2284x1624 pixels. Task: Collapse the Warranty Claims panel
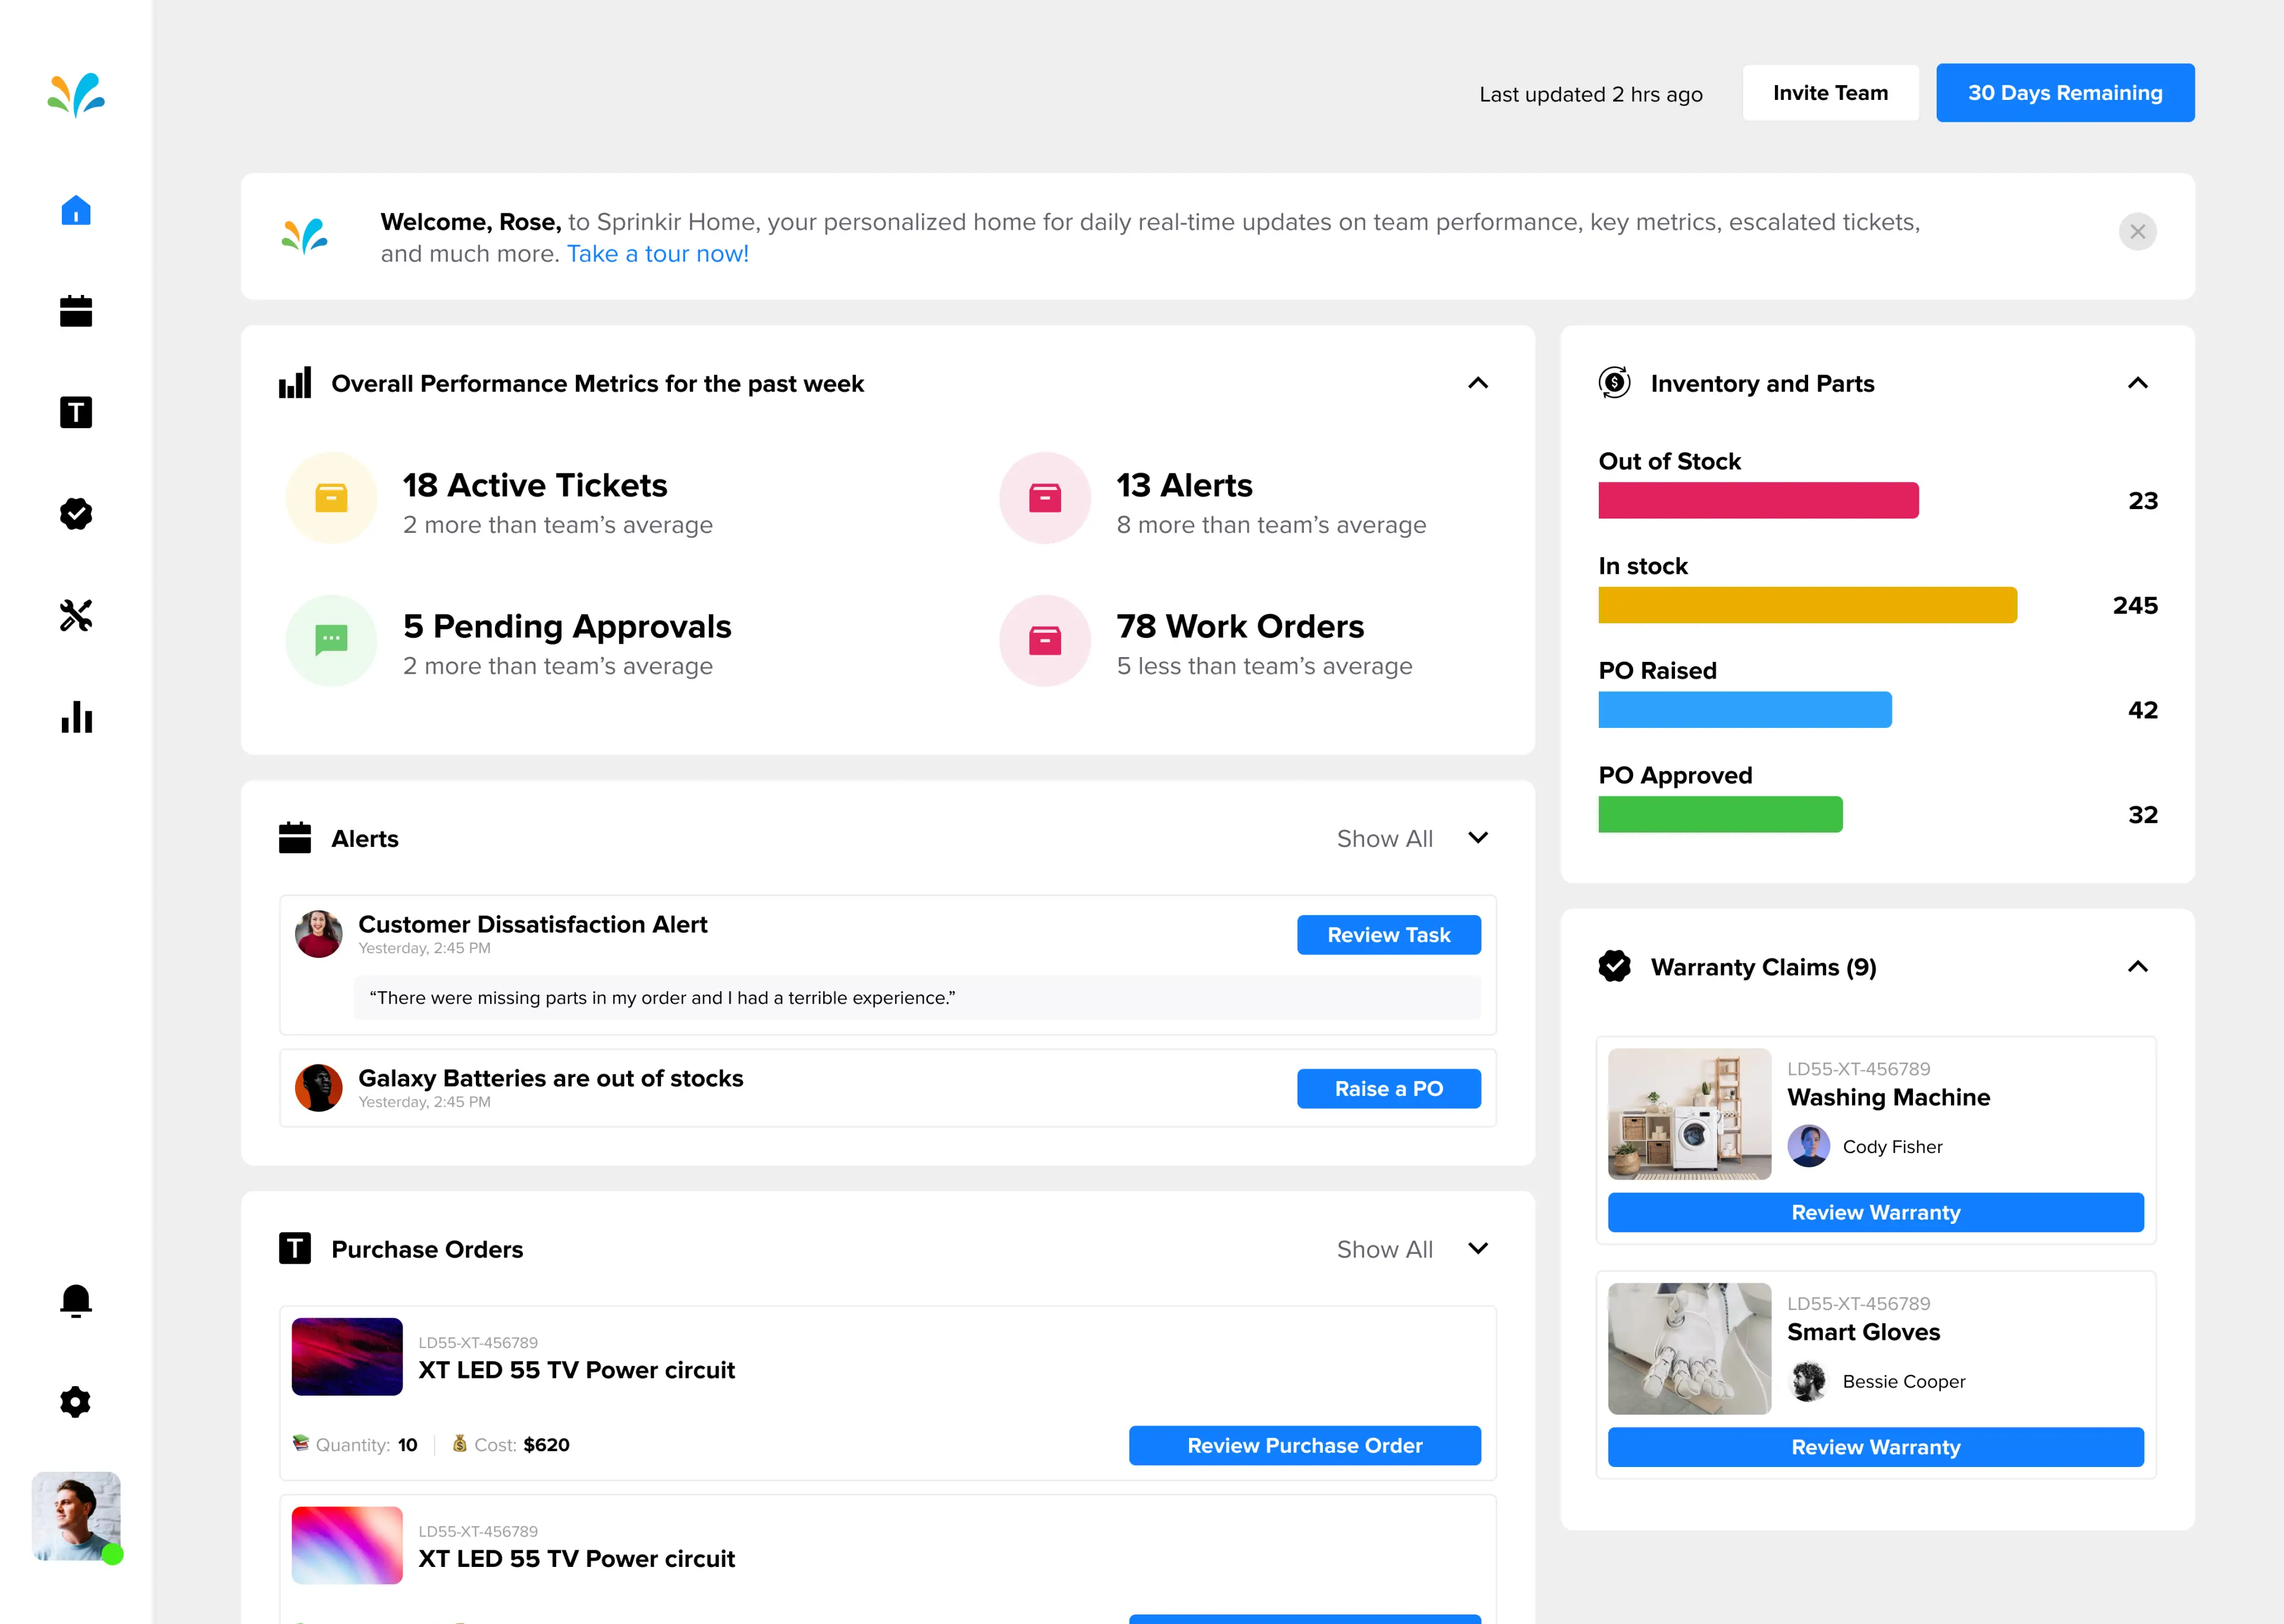click(x=2138, y=967)
